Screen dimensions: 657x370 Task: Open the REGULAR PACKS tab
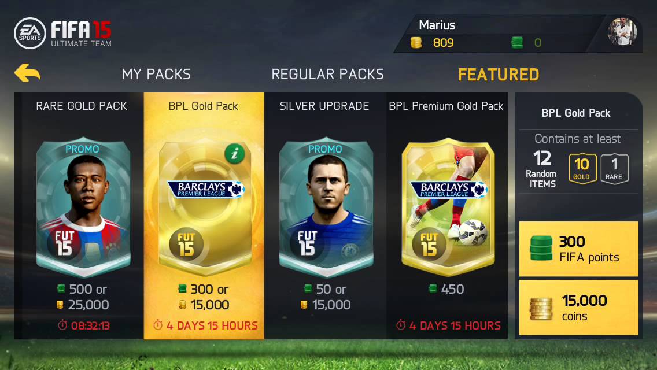328,74
